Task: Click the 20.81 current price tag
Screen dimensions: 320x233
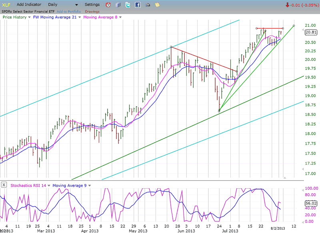Action: tap(311, 32)
